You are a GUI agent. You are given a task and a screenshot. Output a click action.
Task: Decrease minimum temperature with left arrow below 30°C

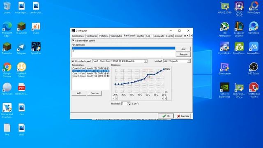[114, 98]
